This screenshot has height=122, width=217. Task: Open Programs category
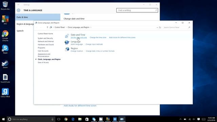(x=41, y=48)
